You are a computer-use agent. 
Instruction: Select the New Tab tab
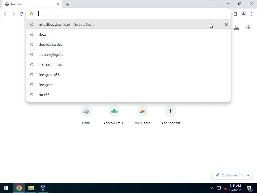32,4
